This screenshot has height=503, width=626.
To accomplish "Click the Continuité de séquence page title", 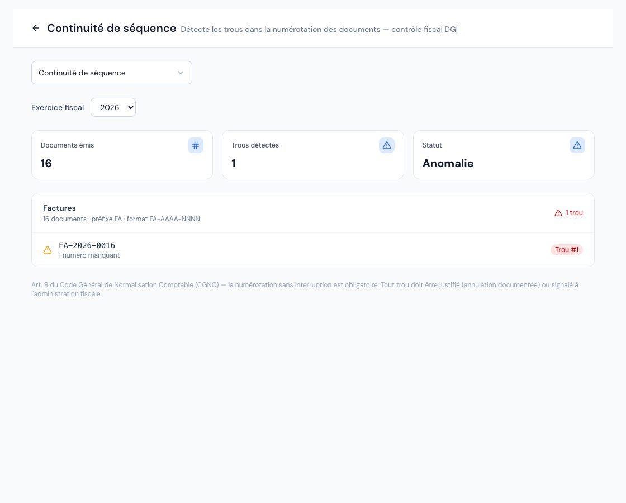I will [x=112, y=28].
